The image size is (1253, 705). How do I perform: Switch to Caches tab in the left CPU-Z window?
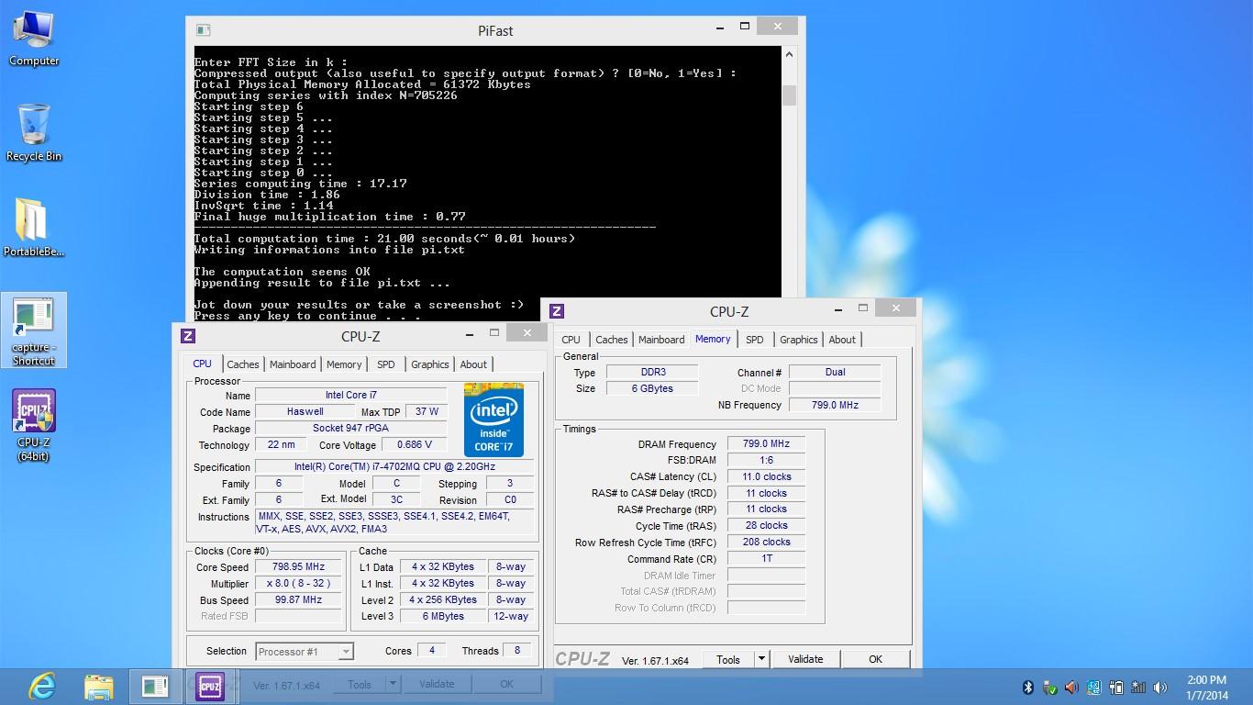point(243,364)
